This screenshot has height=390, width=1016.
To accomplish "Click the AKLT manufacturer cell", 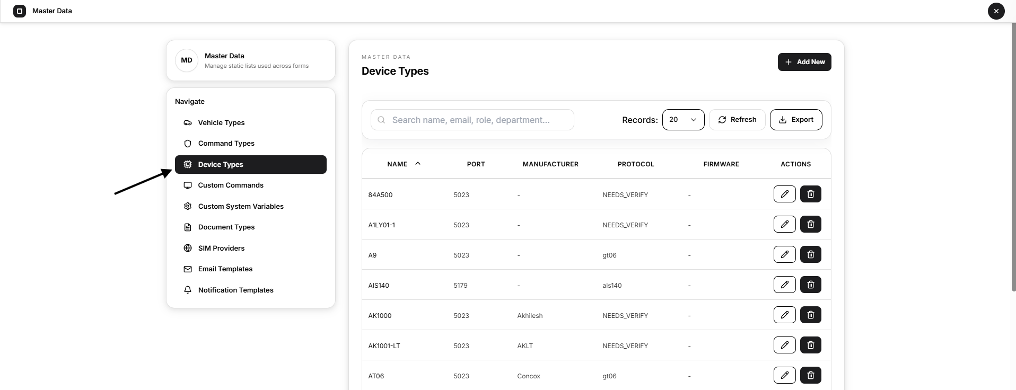I will pos(525,346).
